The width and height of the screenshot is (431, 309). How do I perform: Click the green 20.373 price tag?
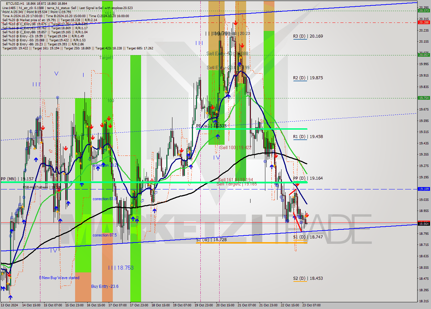(424, 11)
